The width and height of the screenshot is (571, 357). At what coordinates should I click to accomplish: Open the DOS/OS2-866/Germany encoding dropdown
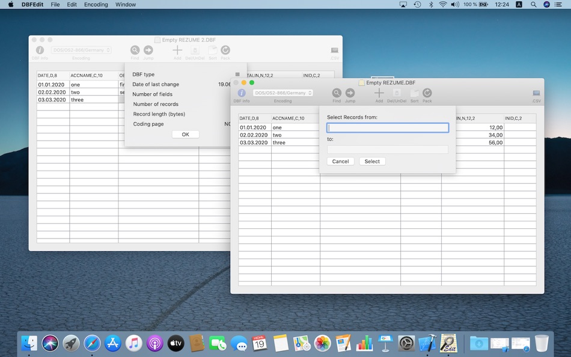coord(282,93)
